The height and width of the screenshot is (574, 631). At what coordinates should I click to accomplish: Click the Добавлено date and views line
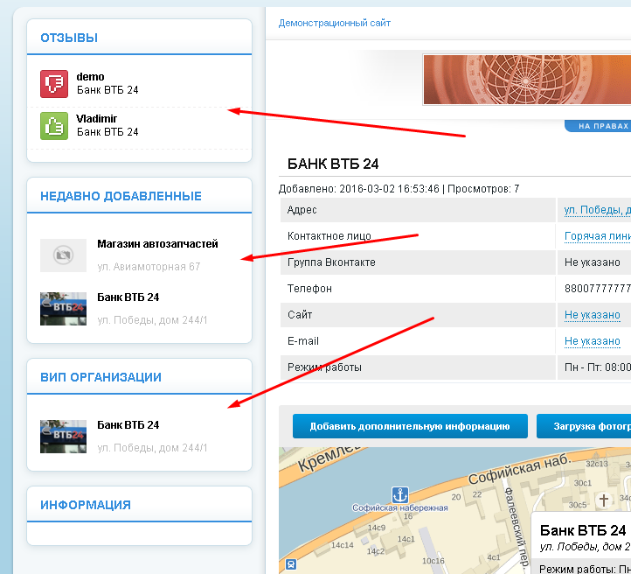point(399,188)
